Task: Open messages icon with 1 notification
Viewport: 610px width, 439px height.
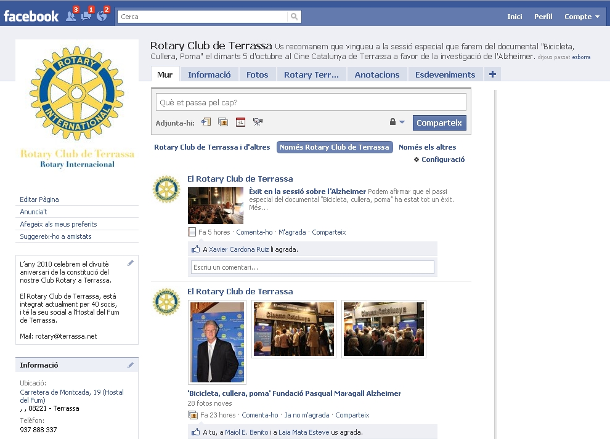Action: (86, 17)
